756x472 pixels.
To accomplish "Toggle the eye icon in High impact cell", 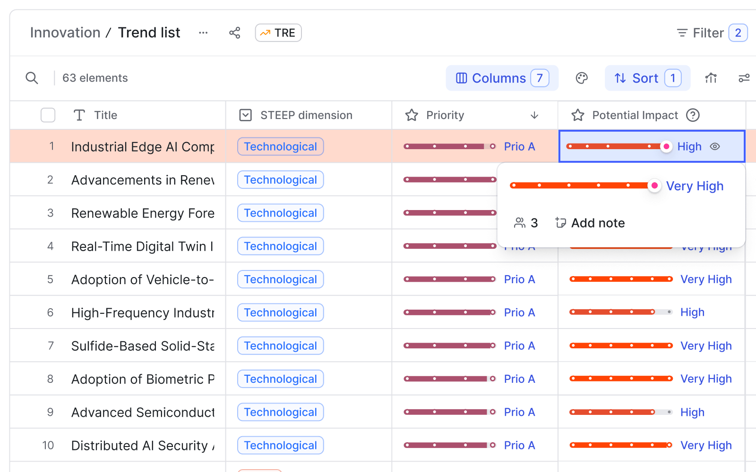I will click(x=715, y=147).
